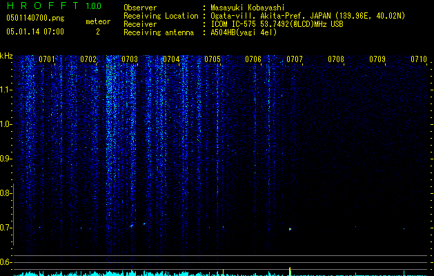Click the meteor count label
This screenshot has height=276, width=434.
tap(98, 21)
